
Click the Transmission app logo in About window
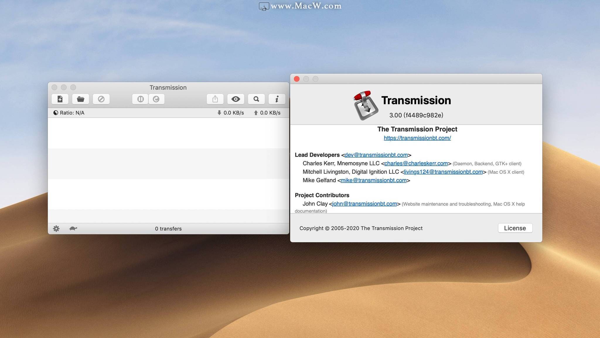(365, 105)
